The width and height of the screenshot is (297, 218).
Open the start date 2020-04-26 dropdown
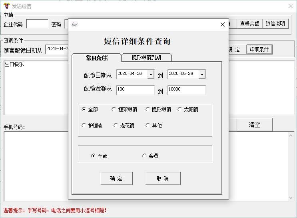tap(151, 74)
